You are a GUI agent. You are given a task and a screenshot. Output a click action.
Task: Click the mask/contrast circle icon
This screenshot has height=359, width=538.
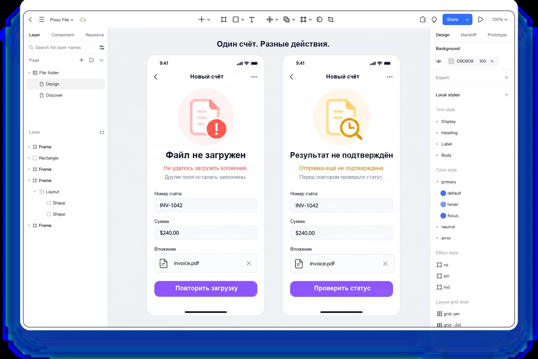[319, 20]
